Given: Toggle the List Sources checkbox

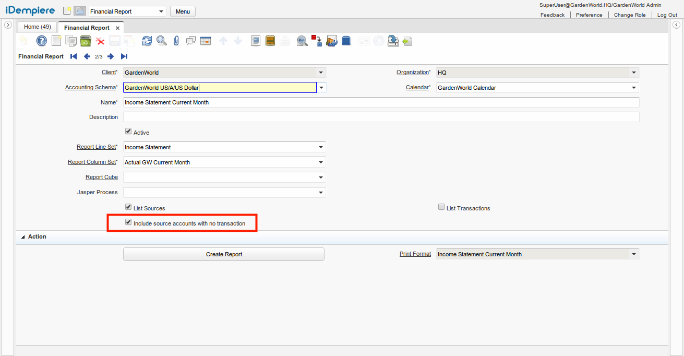Looking at the screenshot, I should point(128,208).
